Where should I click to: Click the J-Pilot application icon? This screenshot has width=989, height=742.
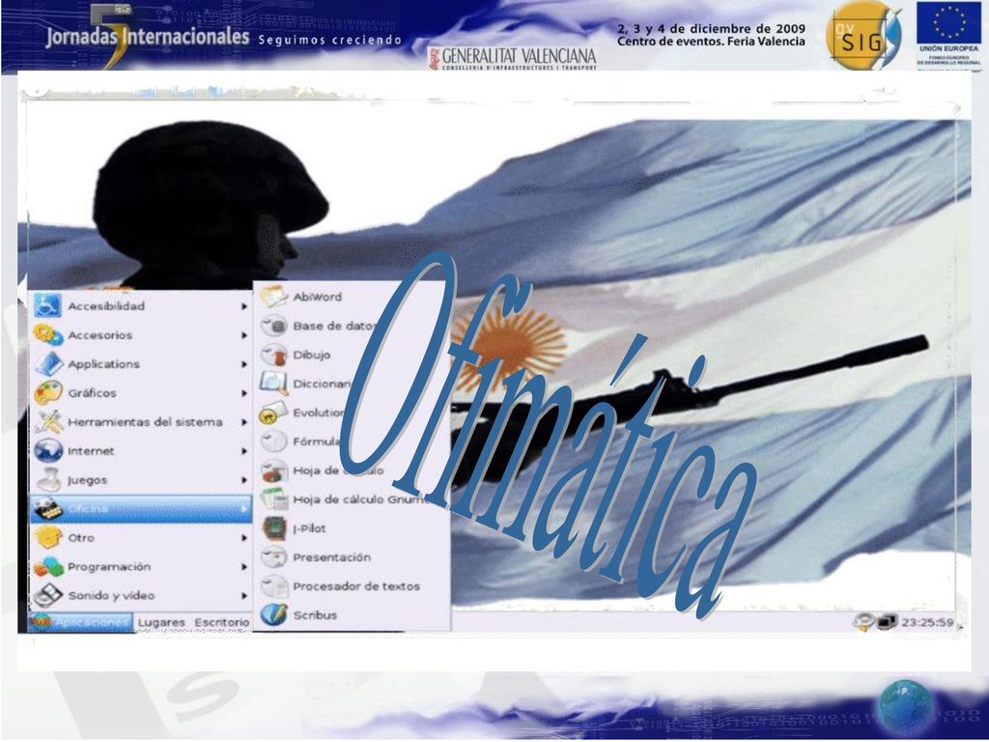(x=273, y=528)
